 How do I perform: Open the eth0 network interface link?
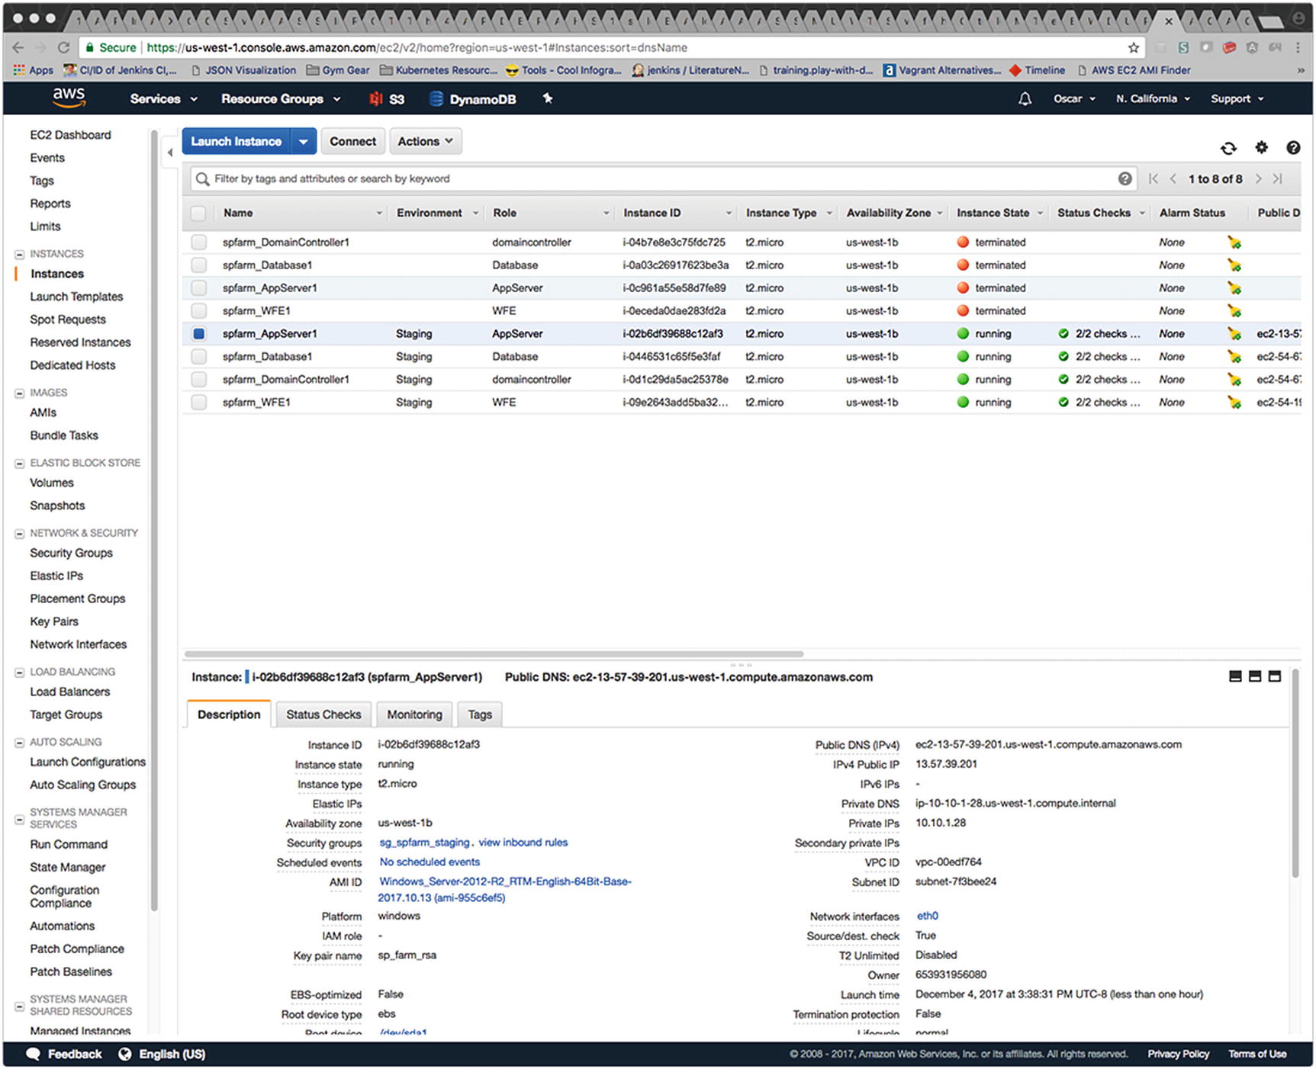tap(927, 916)
